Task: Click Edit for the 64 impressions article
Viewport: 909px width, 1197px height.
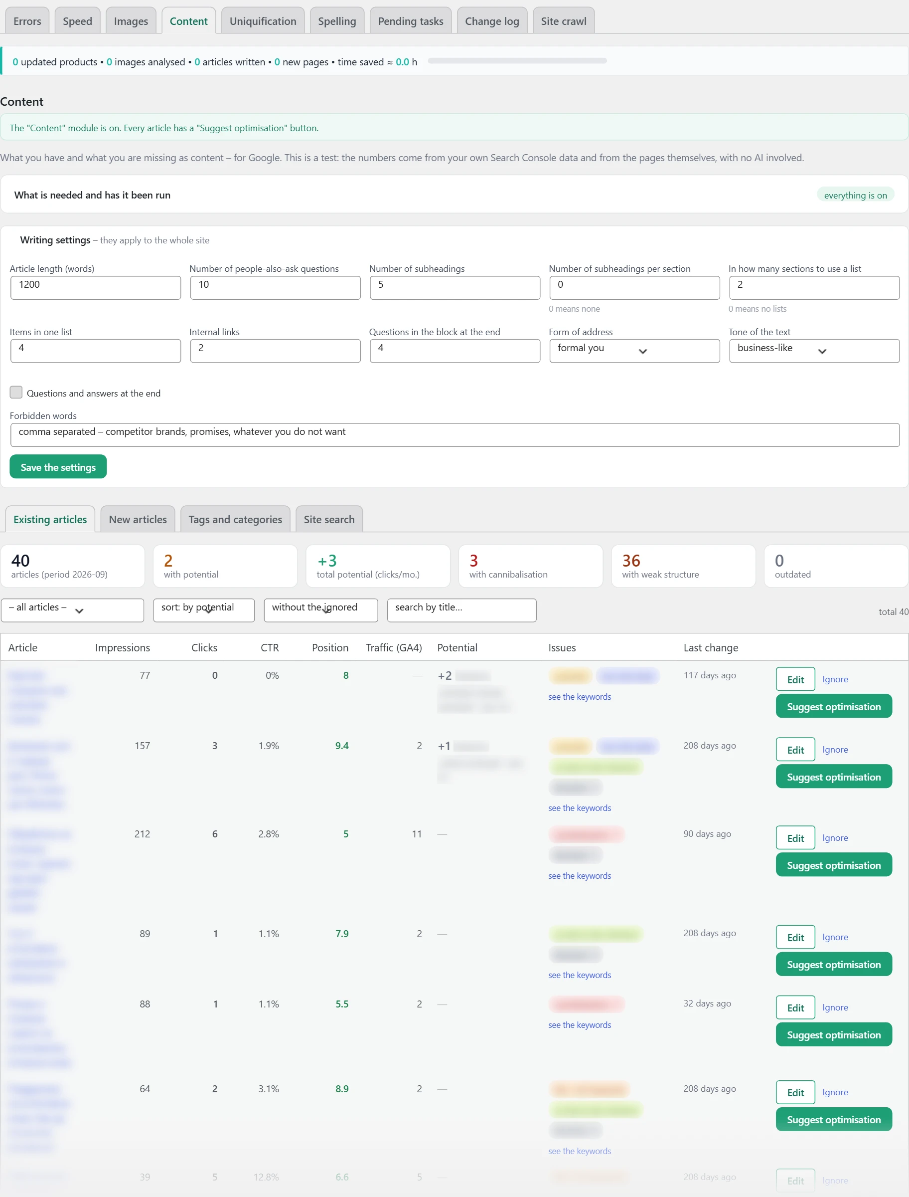Action: [795, 1093]
